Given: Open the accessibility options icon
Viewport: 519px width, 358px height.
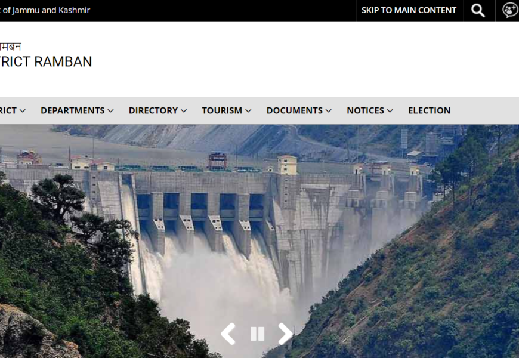Looking at the screenshot, I should [x=510, y=10].
